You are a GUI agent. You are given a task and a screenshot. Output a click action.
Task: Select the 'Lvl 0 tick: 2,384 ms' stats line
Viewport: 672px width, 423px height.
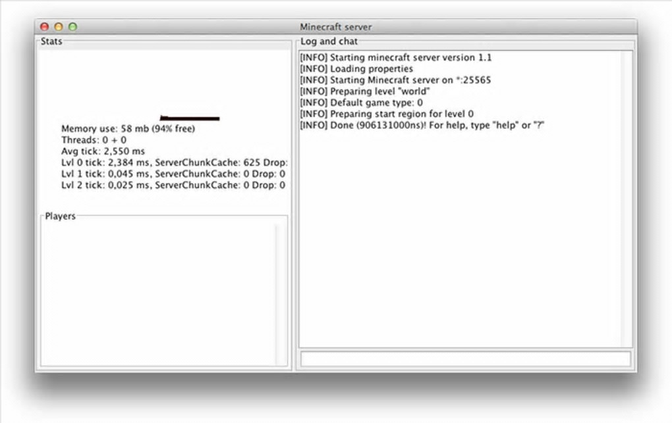175,162
